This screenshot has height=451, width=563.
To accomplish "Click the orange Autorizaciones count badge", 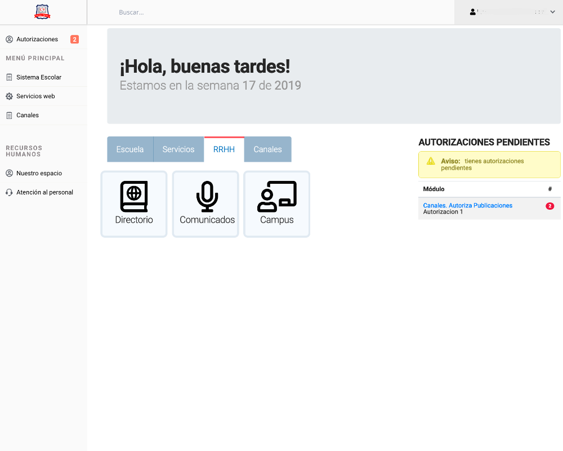I will 75,39.
